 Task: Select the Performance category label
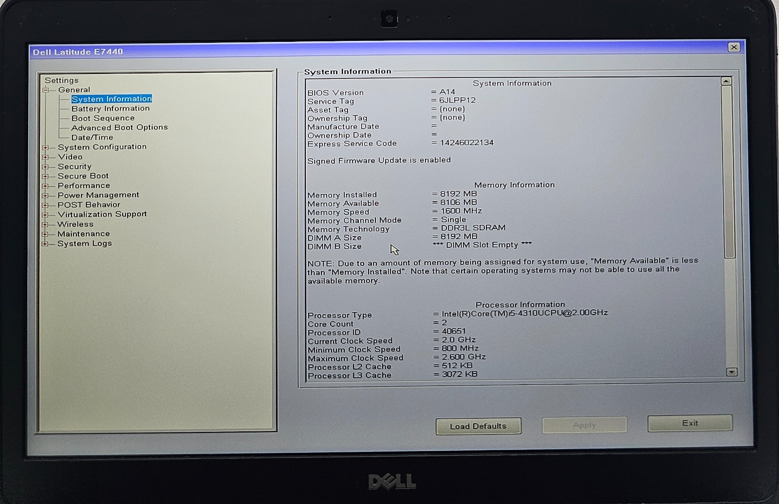click(x=84, y=186)
